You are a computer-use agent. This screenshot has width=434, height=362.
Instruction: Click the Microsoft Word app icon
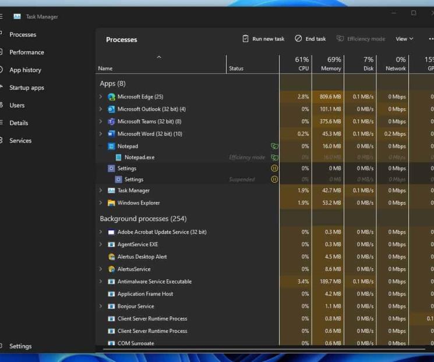tap(111, 134)
